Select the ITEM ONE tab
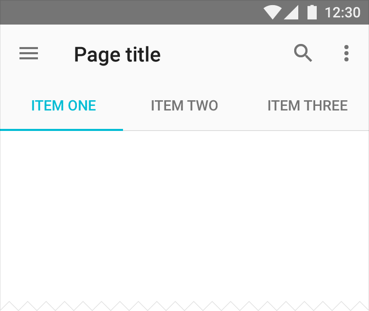This screenshot has width=369, height=311. [64, 105]
